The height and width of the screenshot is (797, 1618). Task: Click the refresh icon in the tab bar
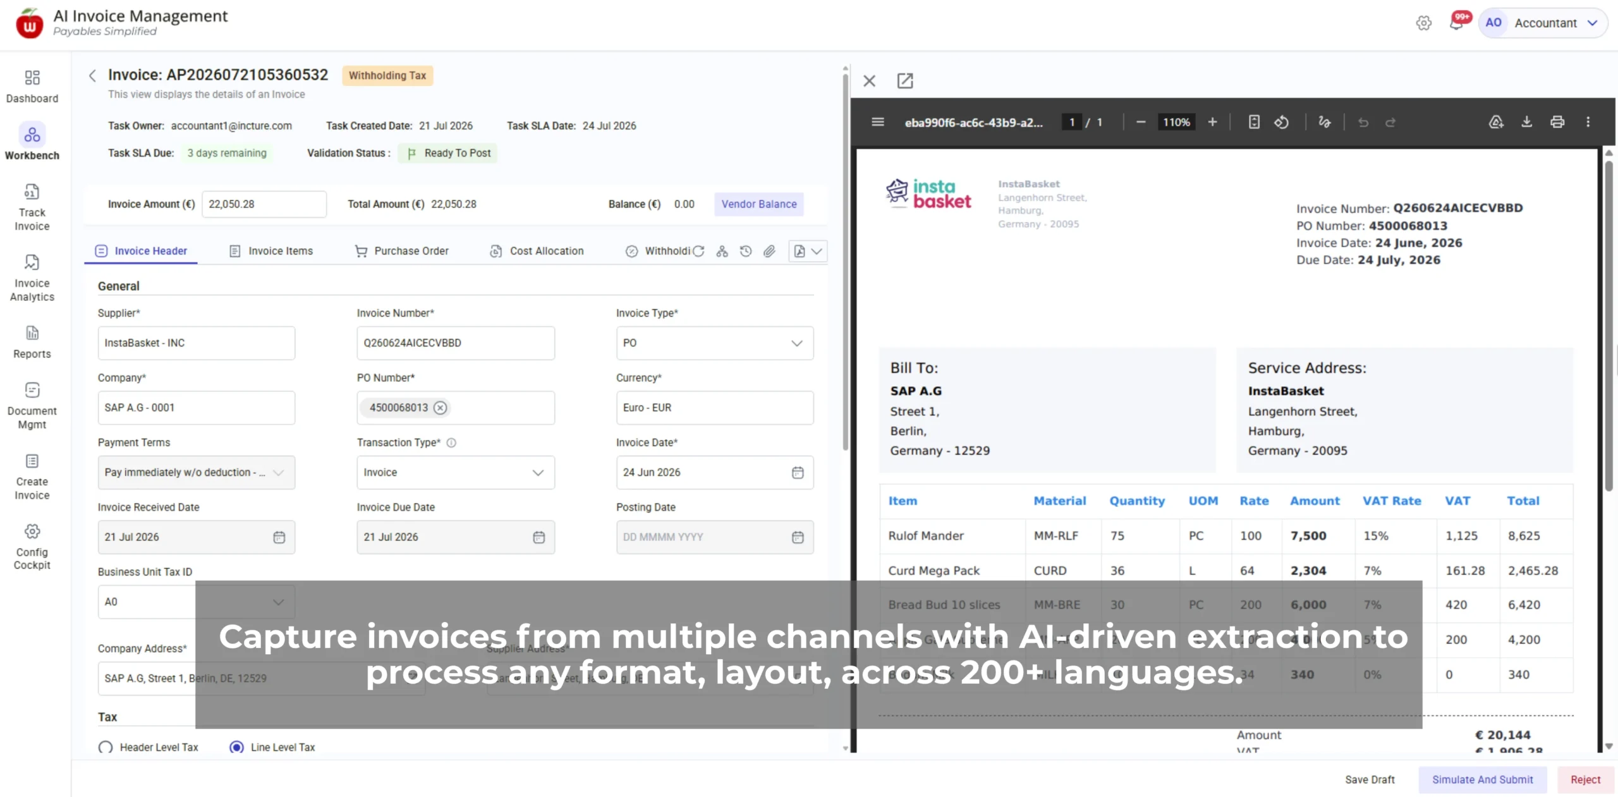[698, 251]
